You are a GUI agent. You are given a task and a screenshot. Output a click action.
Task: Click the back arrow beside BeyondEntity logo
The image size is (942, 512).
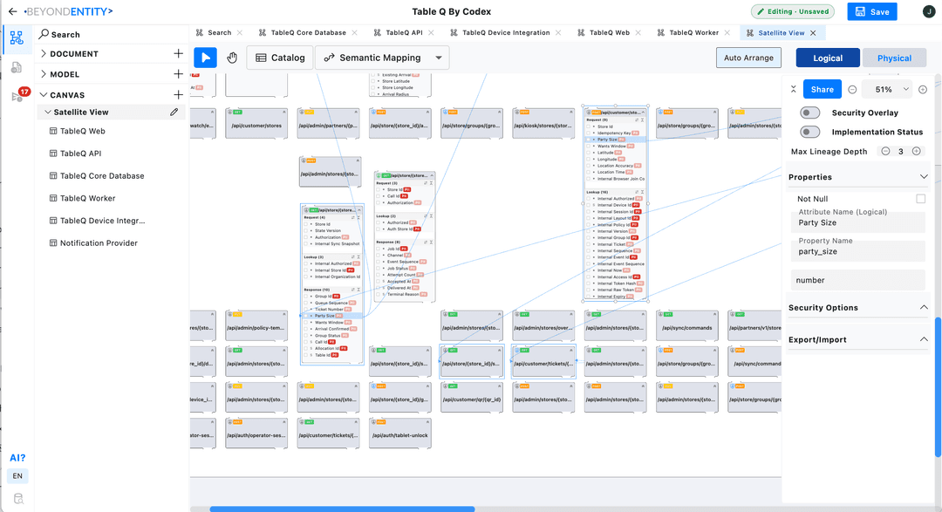pos(12,11)
